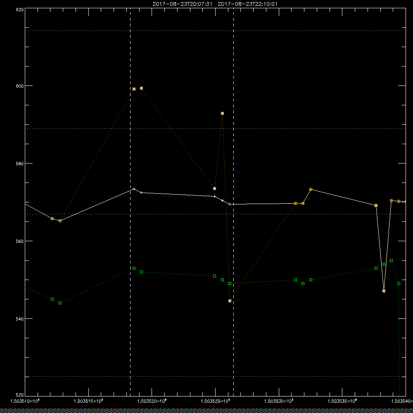Click the x-axis label 1.503535×10⁹
This screenshot has width=413, height=413.
[342, 401]
